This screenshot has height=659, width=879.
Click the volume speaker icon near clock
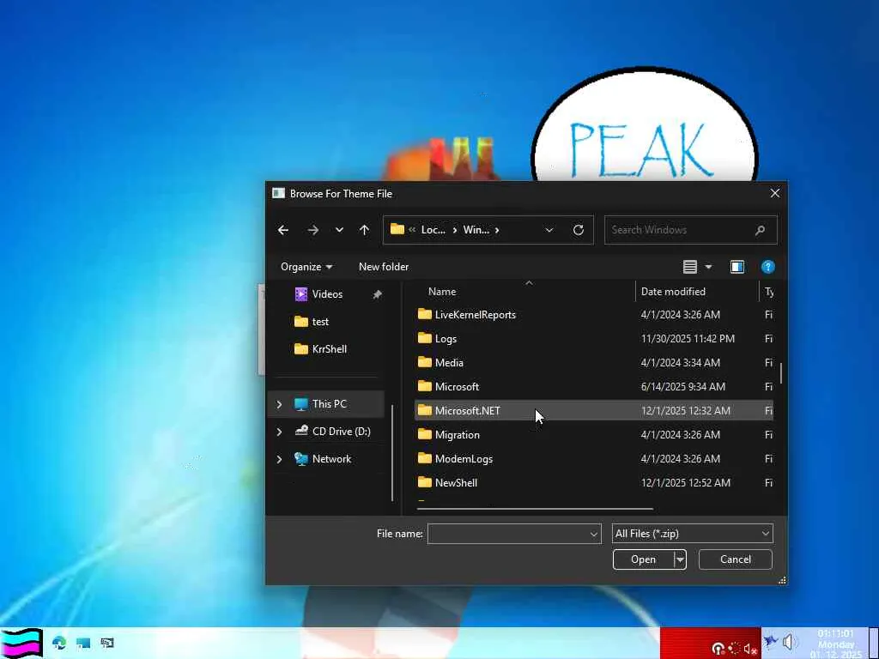(790, 642)
